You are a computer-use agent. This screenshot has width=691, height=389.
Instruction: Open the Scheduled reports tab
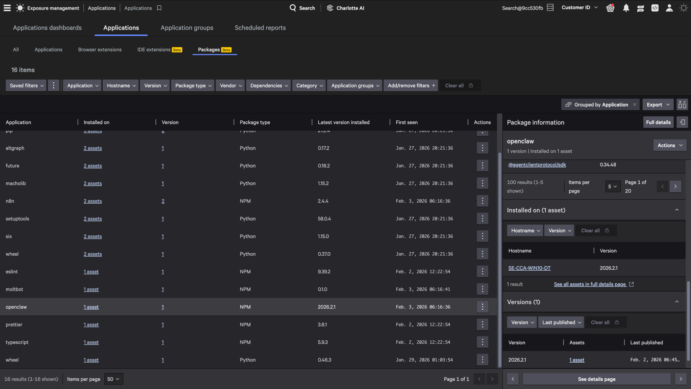[260, 28]
